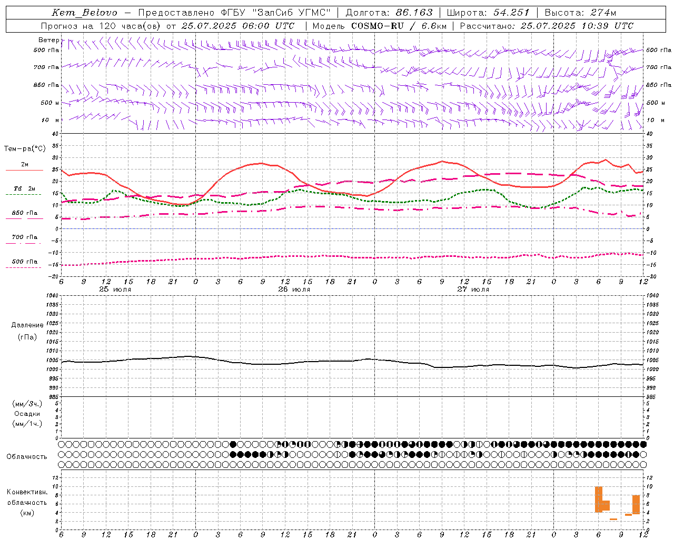Screen dimensions: 674x539
Task: Click the (км) unit under convective cloud label
Action: 27,513
